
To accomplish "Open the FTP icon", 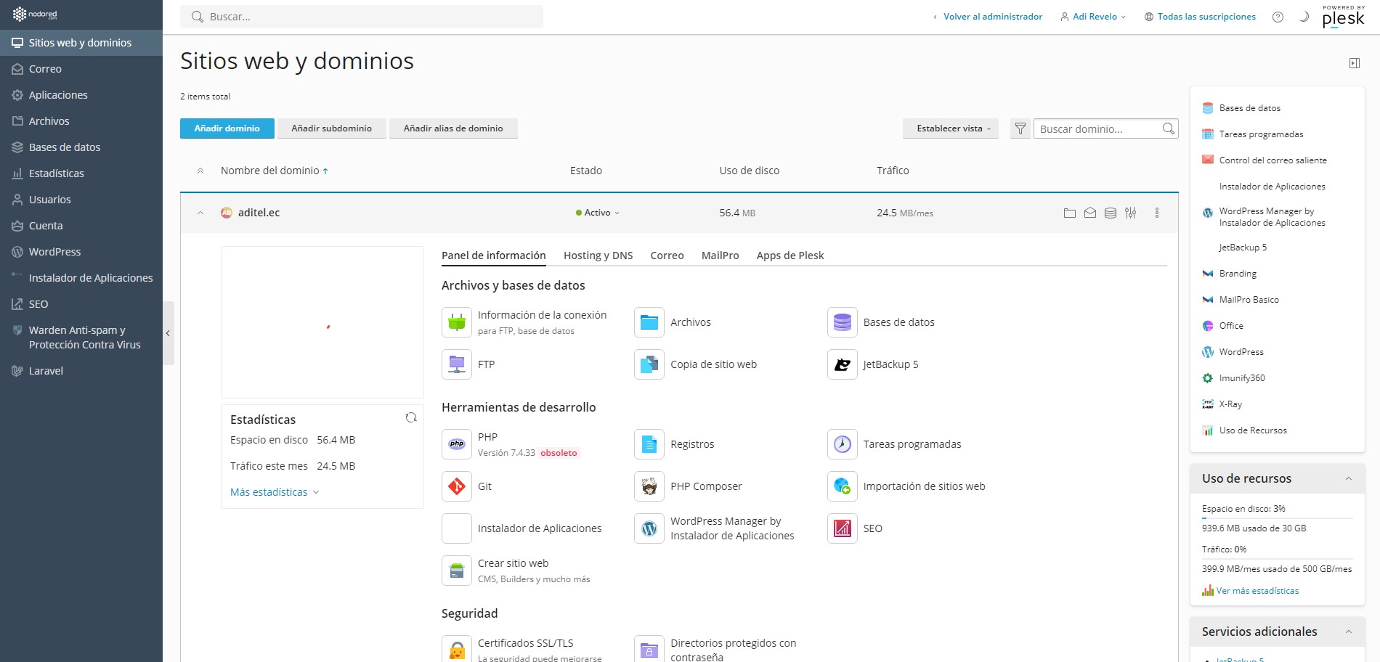I will click(457, 364).
